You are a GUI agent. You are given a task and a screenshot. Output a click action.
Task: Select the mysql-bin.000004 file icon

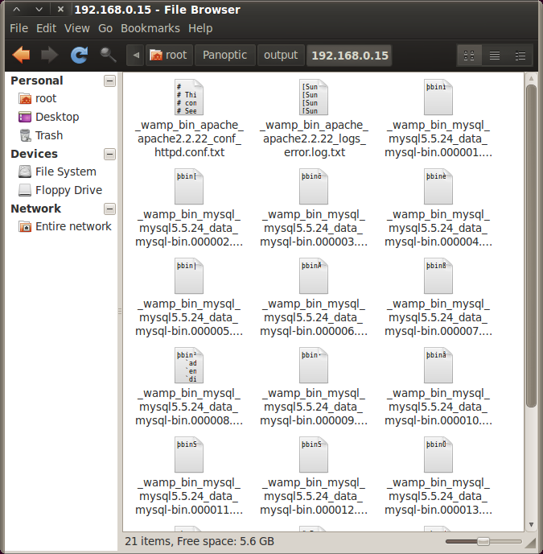pos(438,187)
